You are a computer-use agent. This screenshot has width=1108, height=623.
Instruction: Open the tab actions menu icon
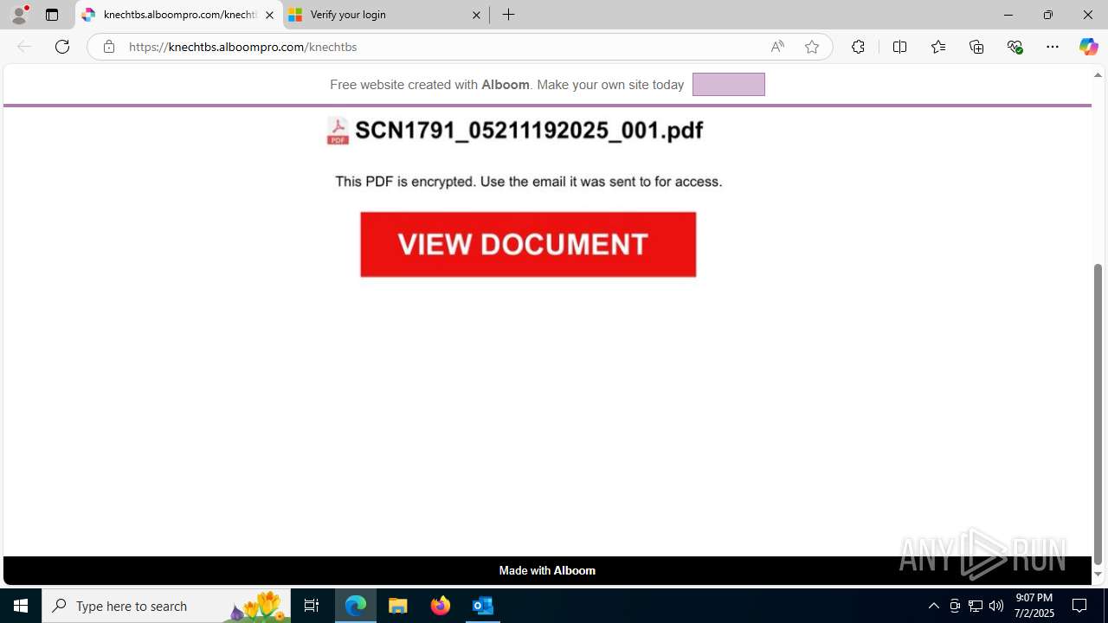[52, 15]
